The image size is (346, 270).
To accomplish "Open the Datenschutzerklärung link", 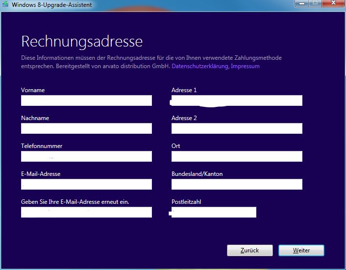I will (x=199, y=66).
